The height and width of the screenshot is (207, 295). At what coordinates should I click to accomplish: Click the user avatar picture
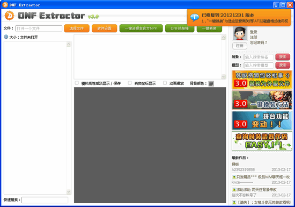pyautogui.click(x=240, y=33)
